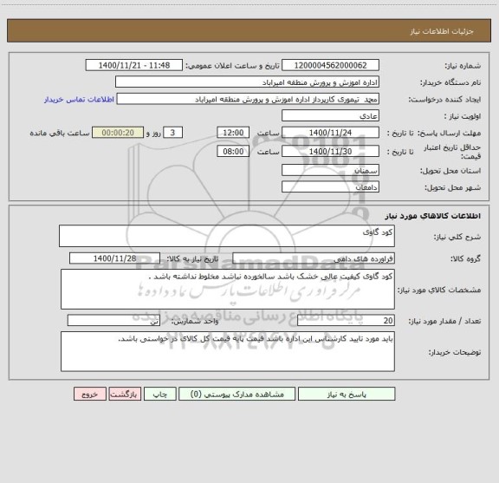Click the unit of measure field تن
The image size is (499, 483).
point(113,321)
